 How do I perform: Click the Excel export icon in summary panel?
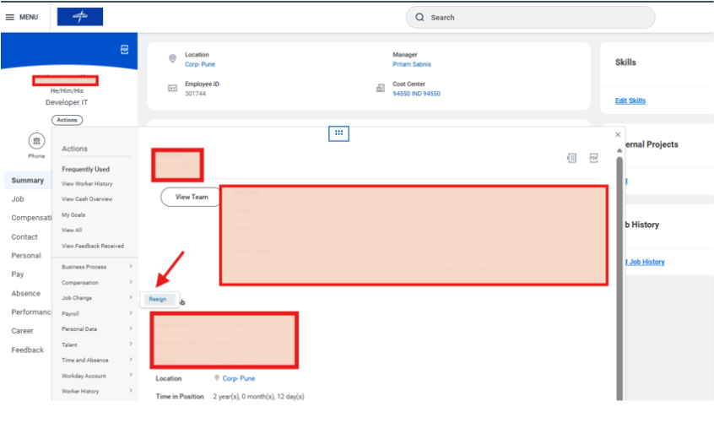coord(571,158)
